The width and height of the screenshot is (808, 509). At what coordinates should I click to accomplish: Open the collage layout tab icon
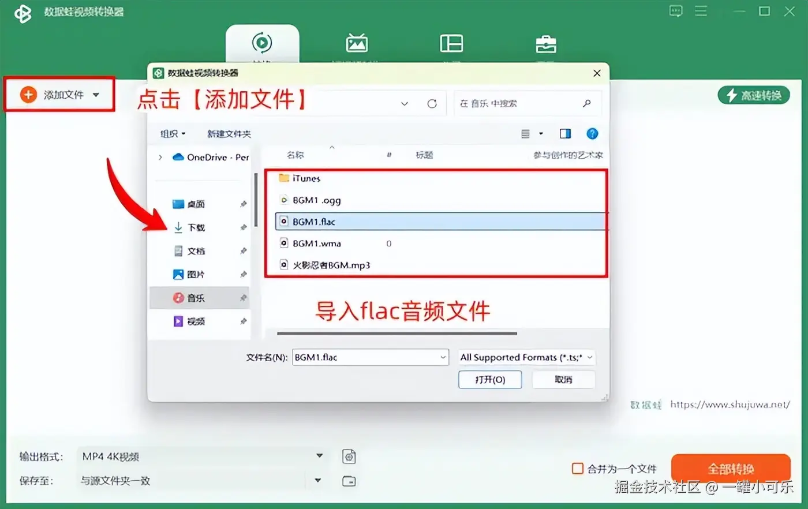(x=451, y=43)
